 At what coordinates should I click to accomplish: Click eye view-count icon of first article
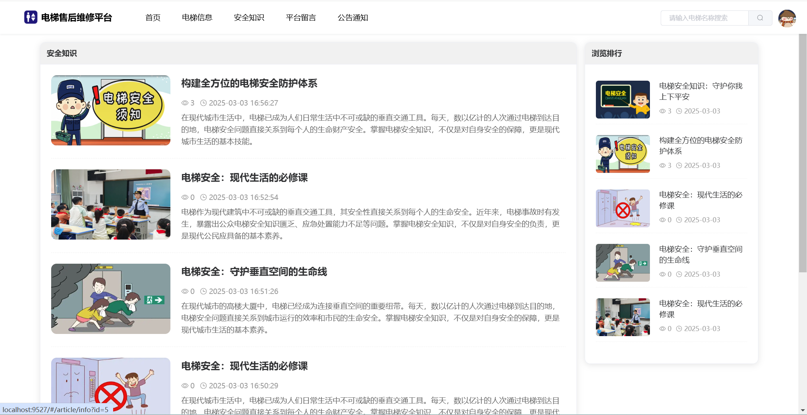pyautogui.click(x=185, y=103)
